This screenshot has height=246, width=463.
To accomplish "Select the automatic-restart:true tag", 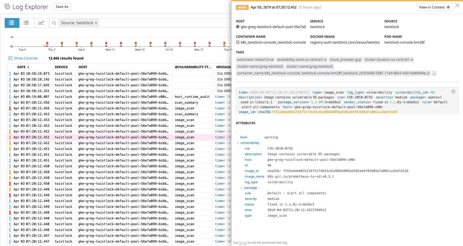I will [255, 60].
